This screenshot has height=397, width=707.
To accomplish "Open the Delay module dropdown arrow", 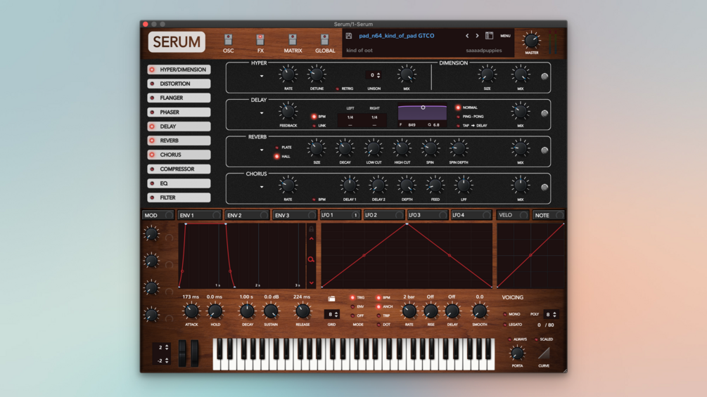I will [262, 113].
